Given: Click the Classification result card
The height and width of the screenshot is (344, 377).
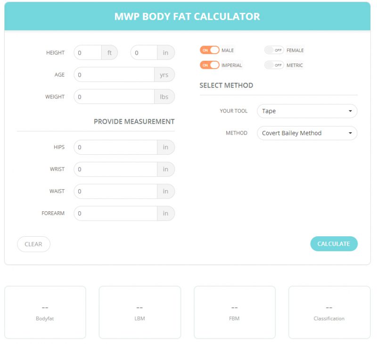Looking at the screenshot, I should click(328, 312).
